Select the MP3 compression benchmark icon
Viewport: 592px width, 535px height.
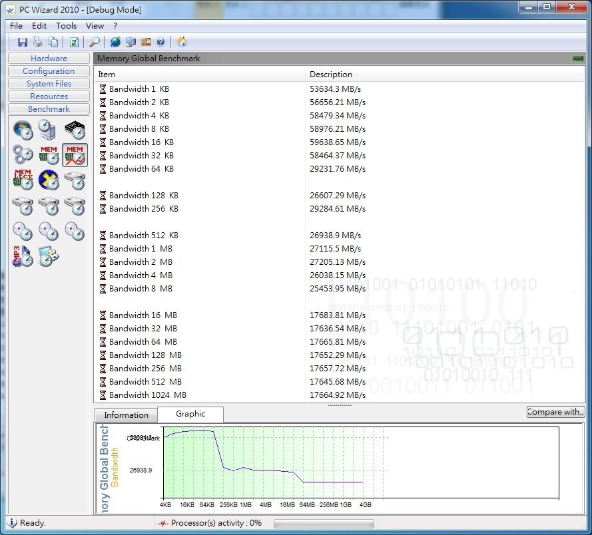coord(23,257)
